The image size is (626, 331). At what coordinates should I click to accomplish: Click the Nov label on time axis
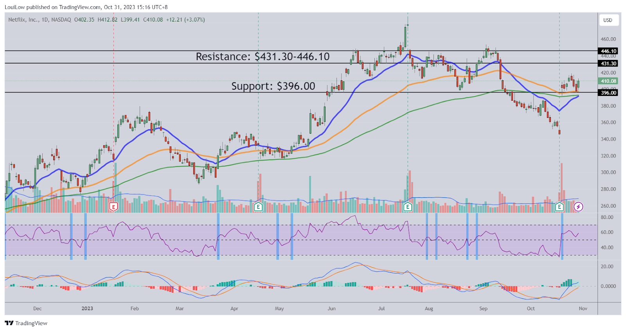(x=583, y=309)
